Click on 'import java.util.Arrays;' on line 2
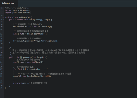 tap(18, 10)
